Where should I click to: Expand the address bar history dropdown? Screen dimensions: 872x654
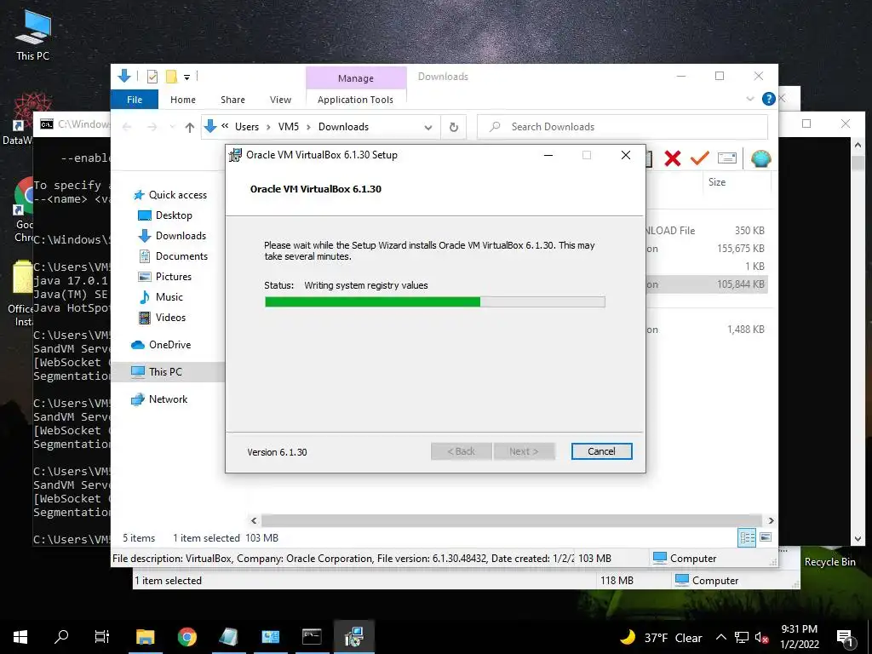[x=428, y=128]
